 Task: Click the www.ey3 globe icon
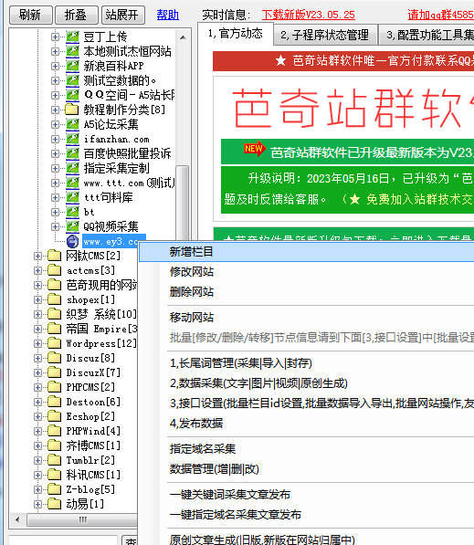point(72,241)
